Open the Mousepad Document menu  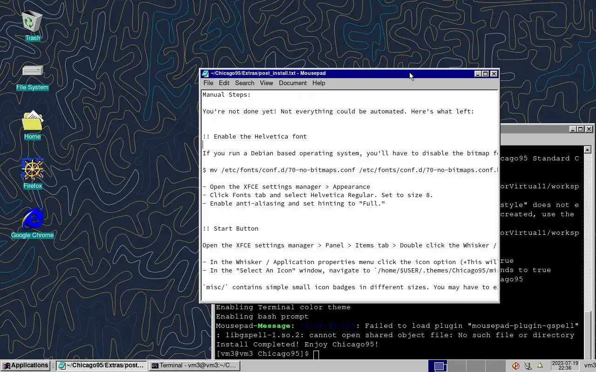tap(292, 83)
